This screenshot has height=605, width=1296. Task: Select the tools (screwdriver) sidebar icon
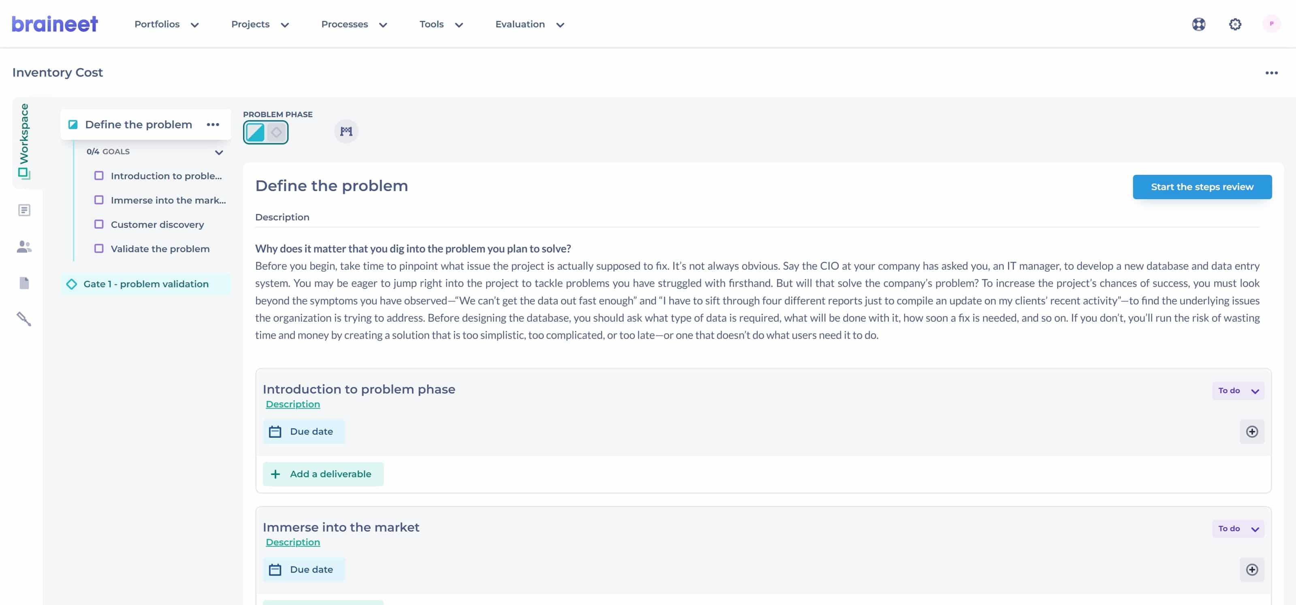24,319
